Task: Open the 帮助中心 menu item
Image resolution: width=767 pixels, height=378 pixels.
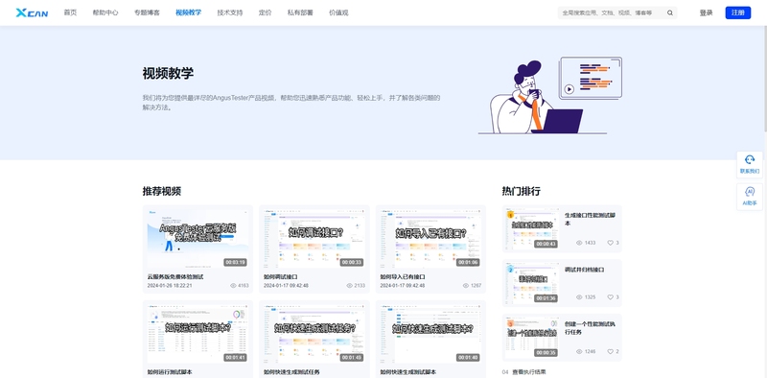Action: point(105,12)
